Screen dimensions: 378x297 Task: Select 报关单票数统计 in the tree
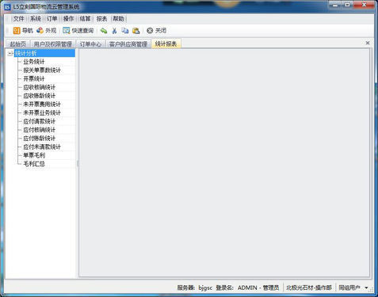click(x=42, y=70)
